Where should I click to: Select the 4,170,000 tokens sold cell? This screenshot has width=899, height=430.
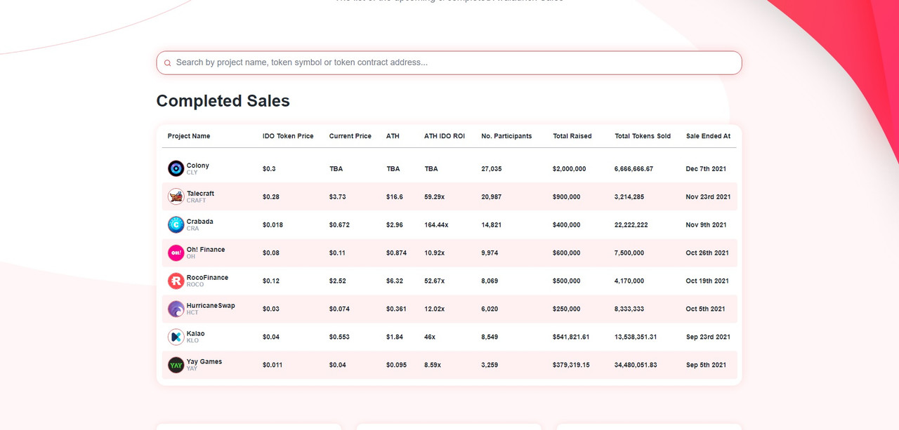629,281
